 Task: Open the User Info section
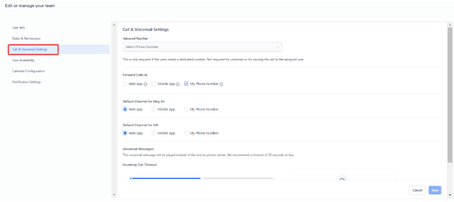(x=19, y=27)
